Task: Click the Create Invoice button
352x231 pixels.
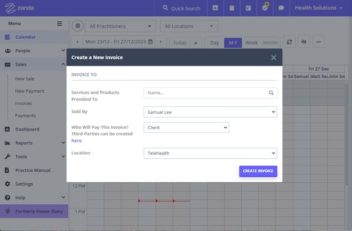Action: 257,171
